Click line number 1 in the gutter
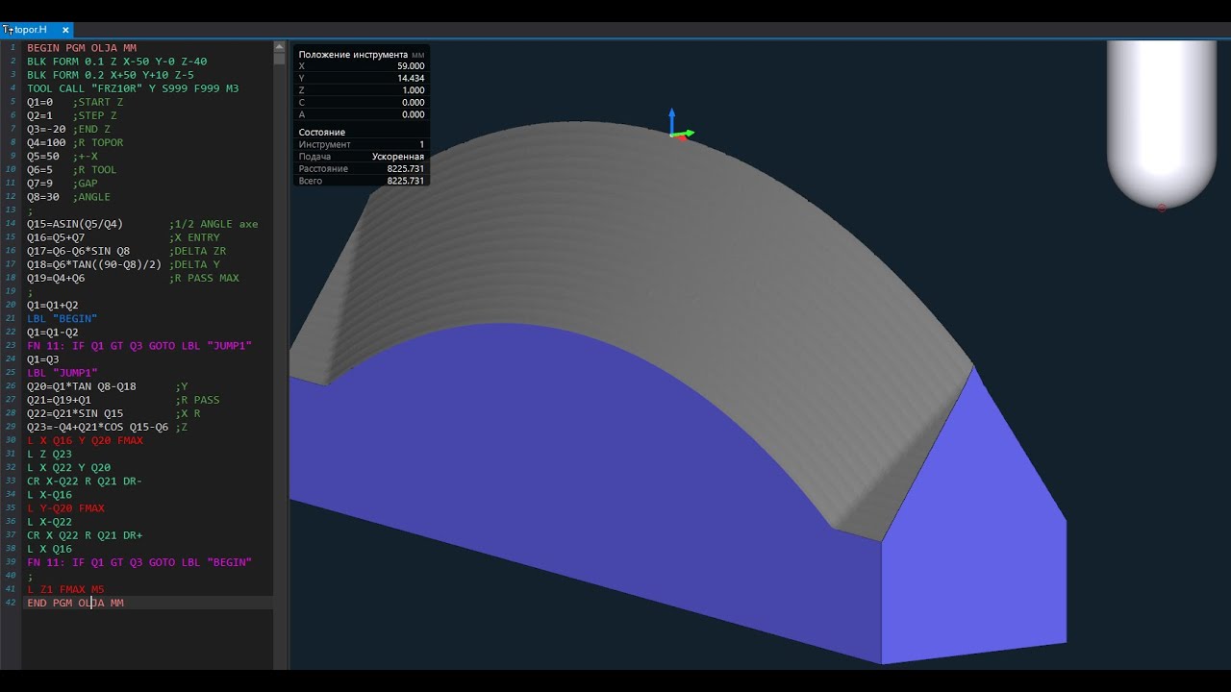 point(13,48)
